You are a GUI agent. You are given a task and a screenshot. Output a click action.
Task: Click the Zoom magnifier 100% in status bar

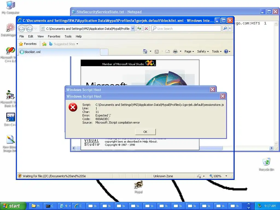pos(215,176)
